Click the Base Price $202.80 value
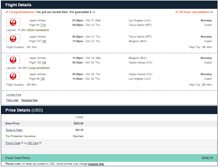Viewport: 219px width, 167px height. click(79, 123)
